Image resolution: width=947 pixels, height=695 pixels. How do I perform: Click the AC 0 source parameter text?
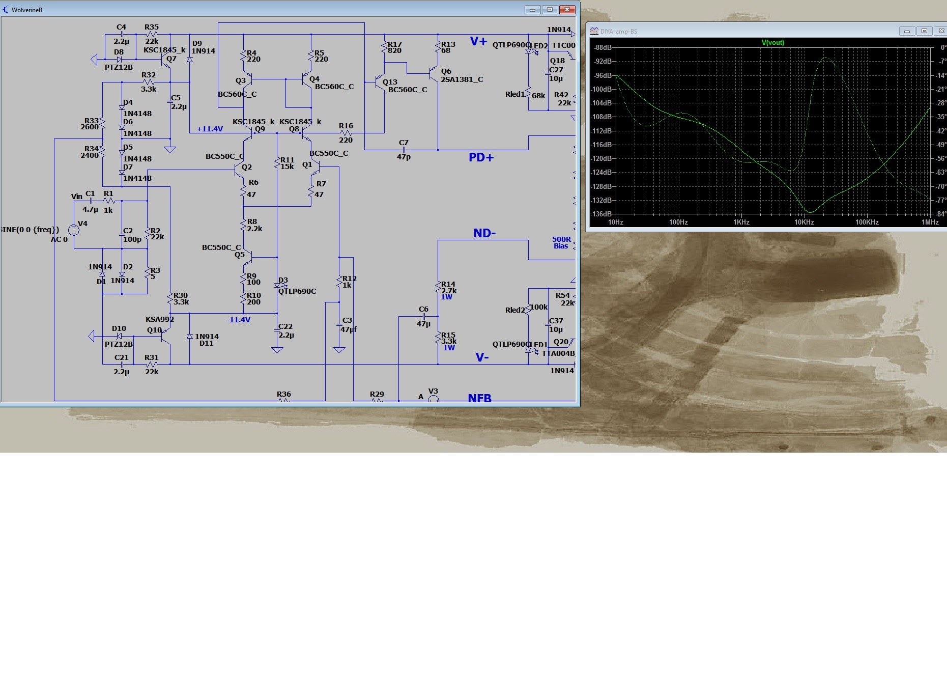tap(59, 239)
